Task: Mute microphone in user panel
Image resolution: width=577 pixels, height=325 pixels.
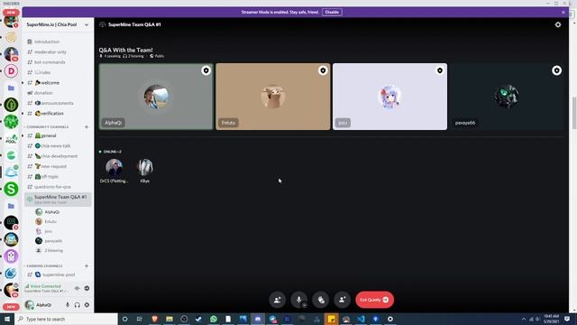Action: tap(68, 305)
